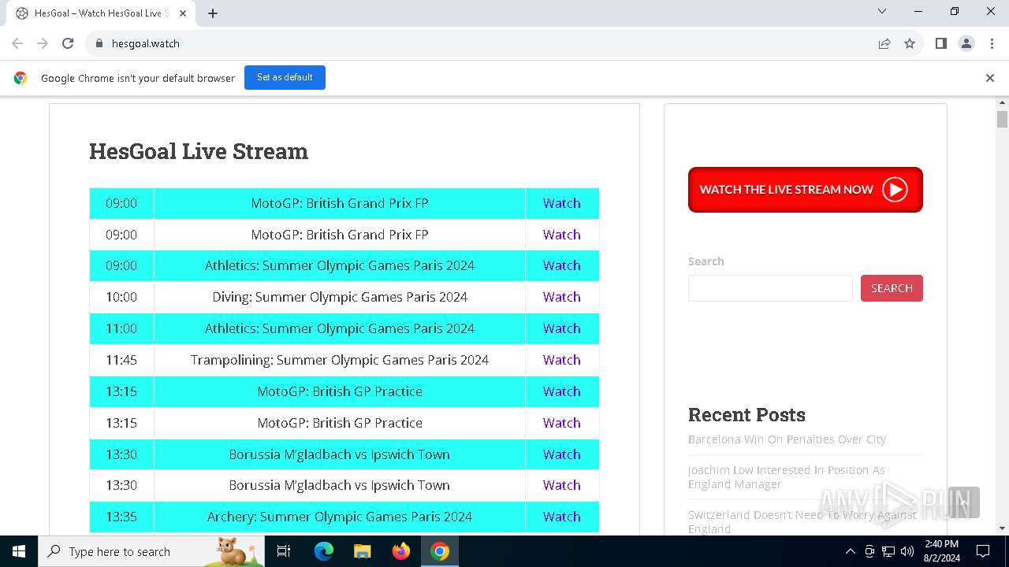Click the taskbar search box
Viewport: 1009px width, 567px height.
click(151, 551)
